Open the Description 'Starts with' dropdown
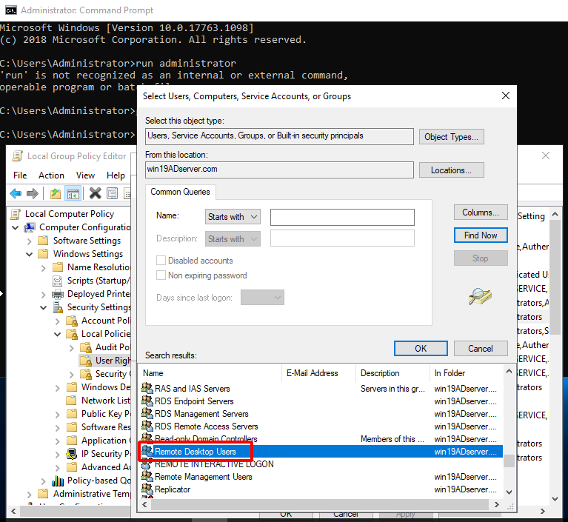This screenshot has width=568, height=522. coord(233,238)
